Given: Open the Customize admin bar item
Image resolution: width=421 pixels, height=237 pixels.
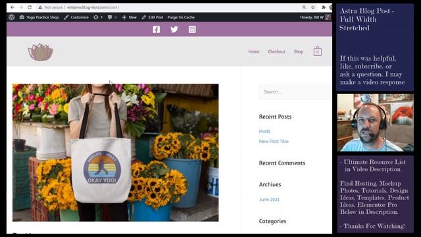Looking at the screenshot, I should point(76,17).
